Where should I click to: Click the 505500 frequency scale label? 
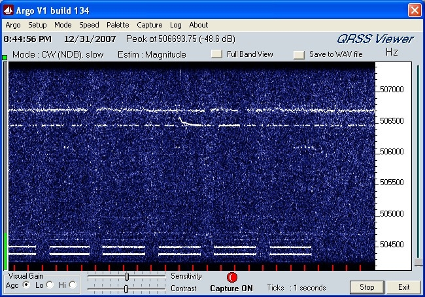point(392,183)
